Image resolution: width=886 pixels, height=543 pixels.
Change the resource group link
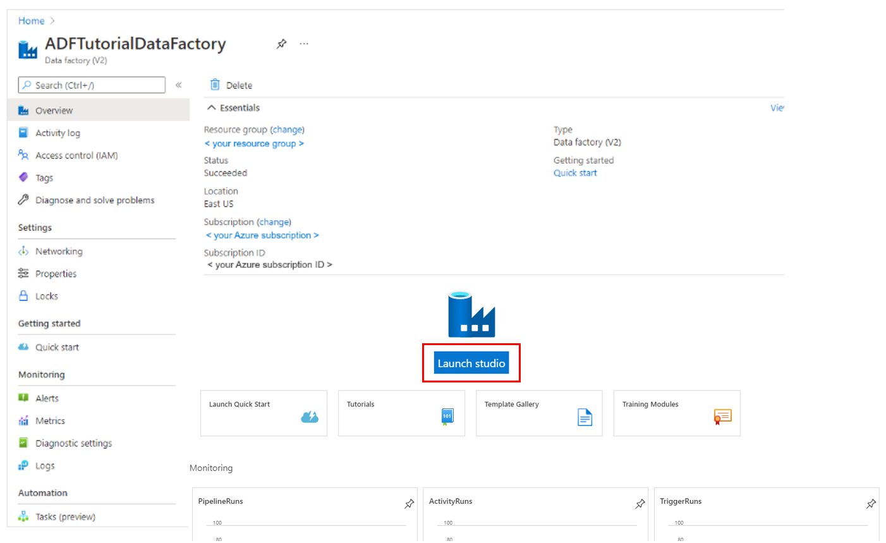click(x=288, y=130)
